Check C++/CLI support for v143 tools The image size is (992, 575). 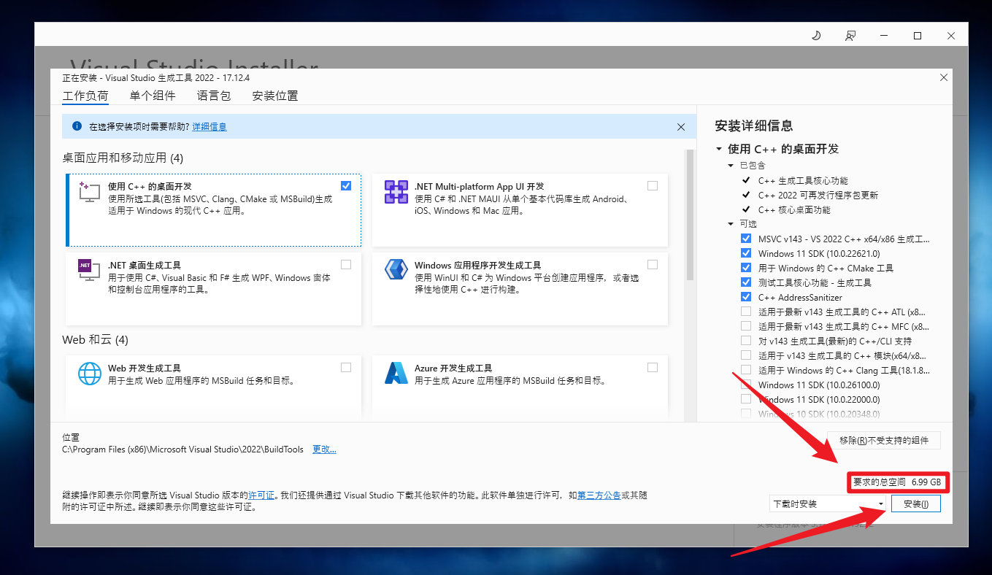pyautogui.click(x=746, y=341)
